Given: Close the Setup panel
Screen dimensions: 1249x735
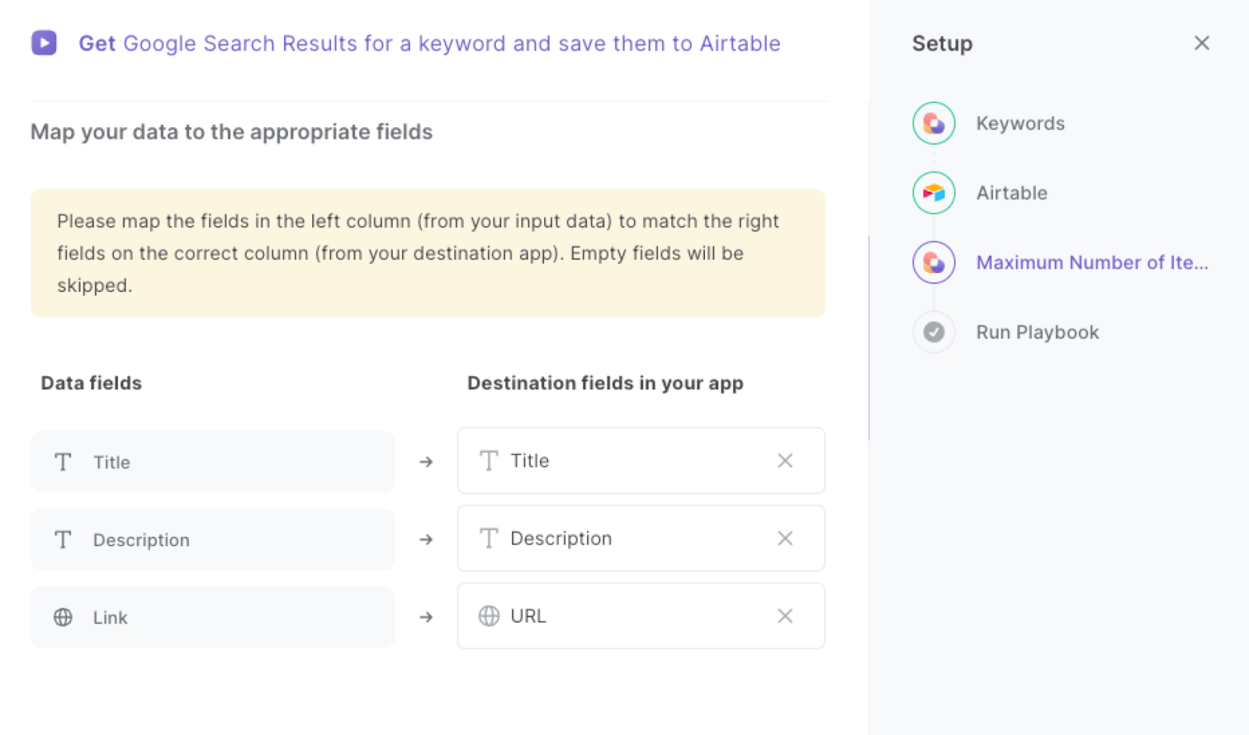Looking at the screenshot, I should [x=1201, y=43].
